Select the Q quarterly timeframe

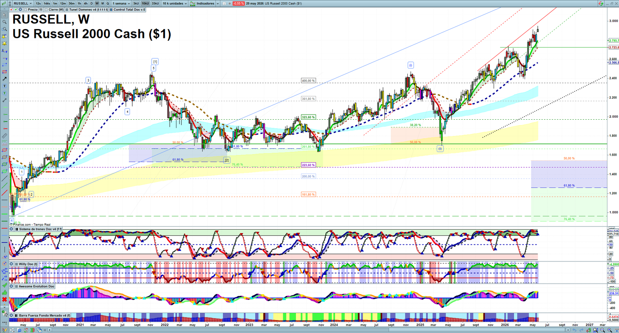tap(108, 3)
